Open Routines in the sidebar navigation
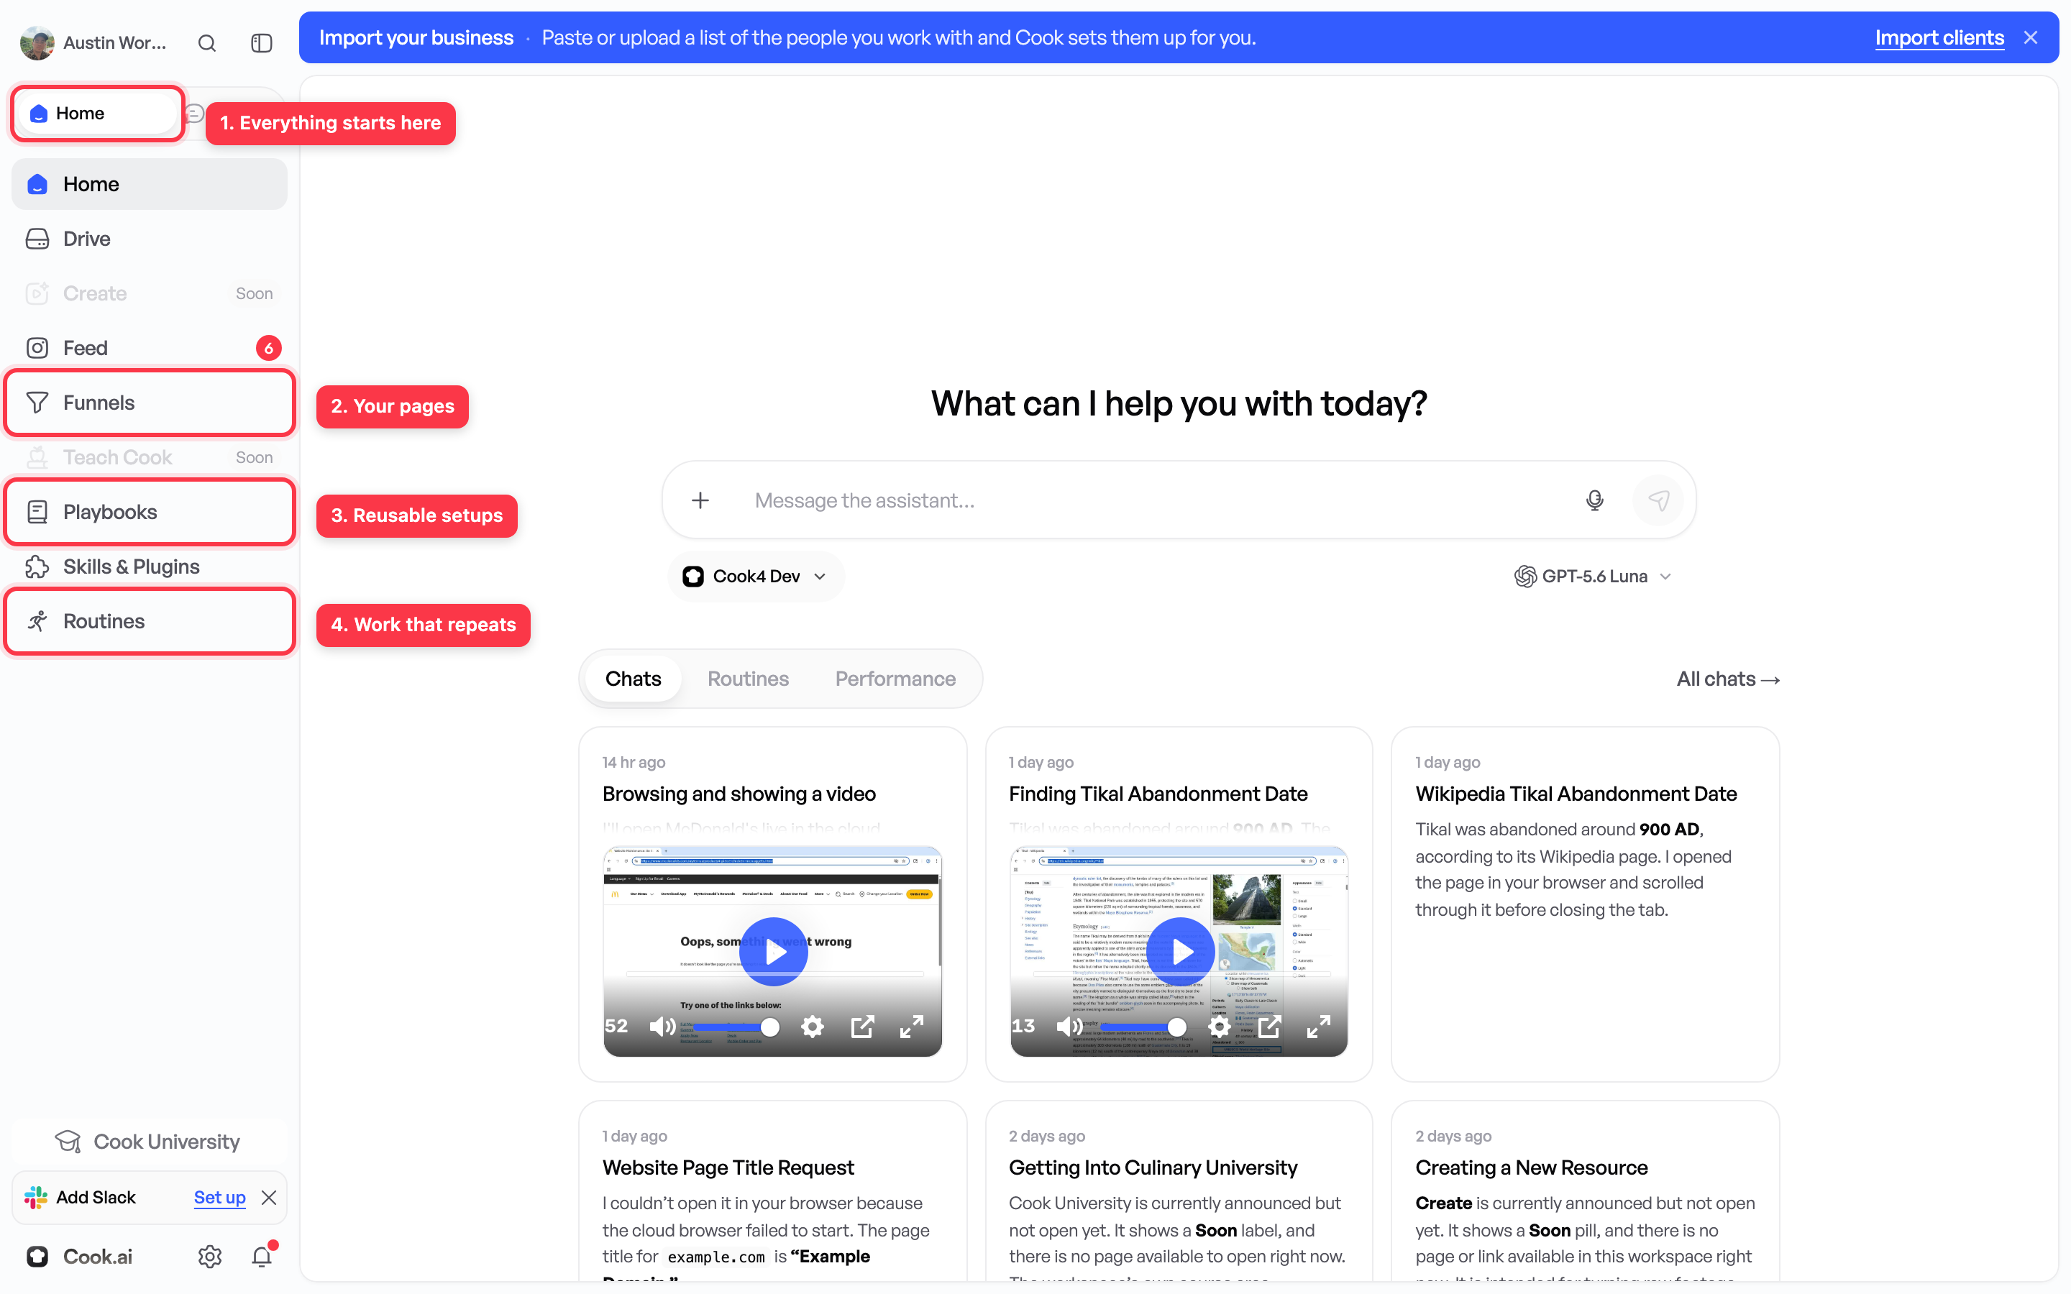 (x=150, y=621)
